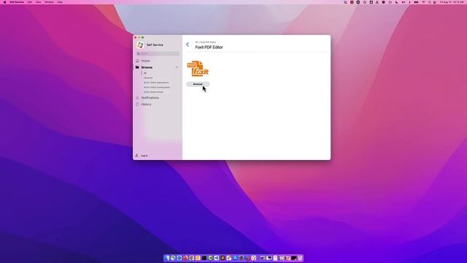Open Finder from the Dock
467x263 pixels.
click(167, 258)
